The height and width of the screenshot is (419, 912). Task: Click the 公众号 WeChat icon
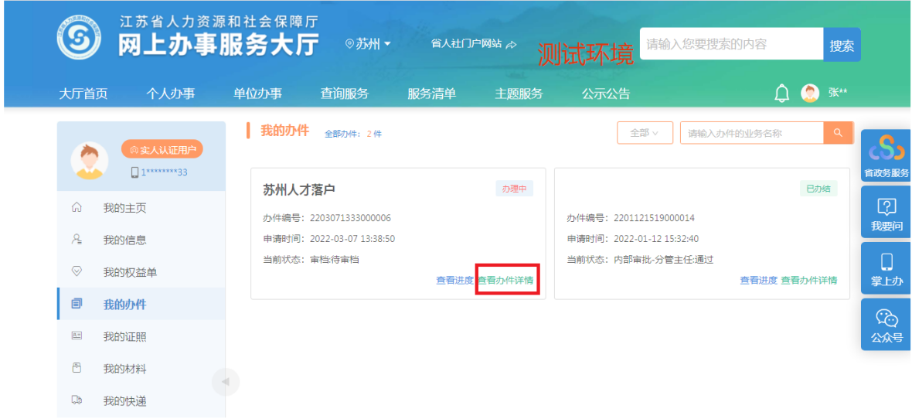point(886,324)
